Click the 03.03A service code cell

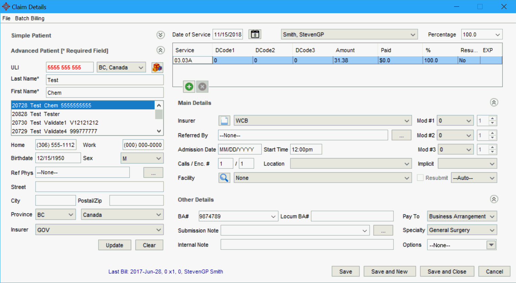tap(193, 60)
